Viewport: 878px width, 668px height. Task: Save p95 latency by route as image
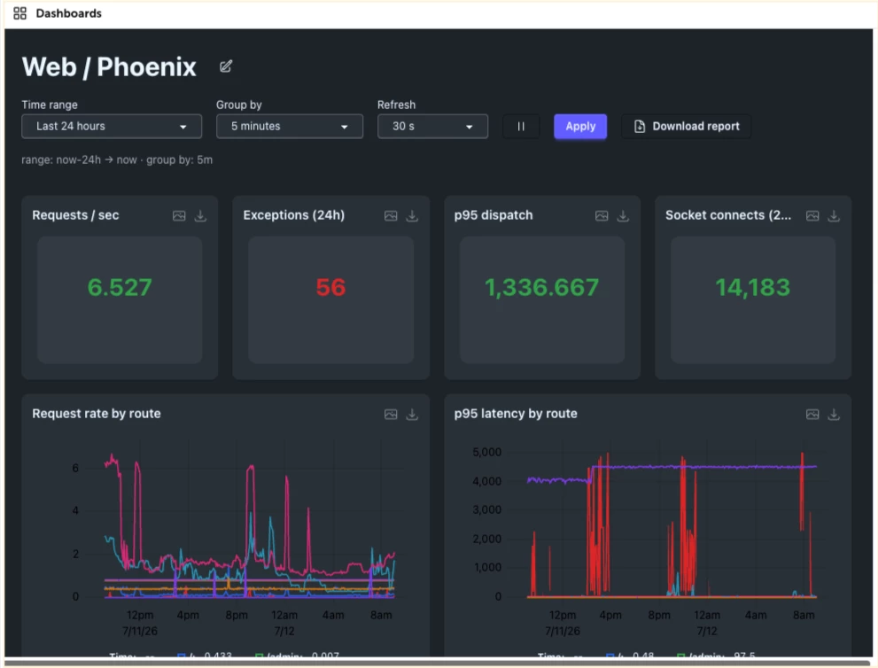812,415
